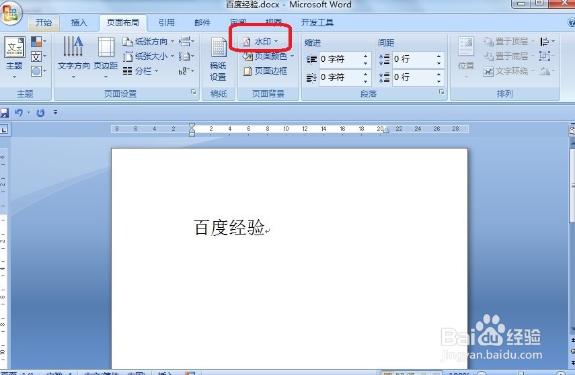Image resolution: width=575 pixels, height=375 pixels.
Task: Decrease the spacing after with down arrow
Action: coord(439,81)
